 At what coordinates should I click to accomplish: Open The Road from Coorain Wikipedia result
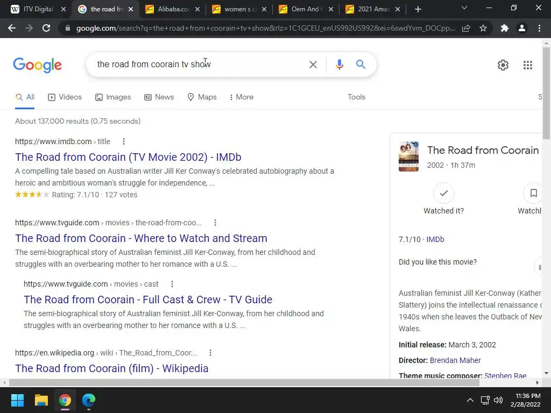[112, 368]
